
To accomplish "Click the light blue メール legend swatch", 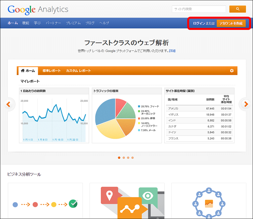I will pyautogui.click(x=139, y=130).
